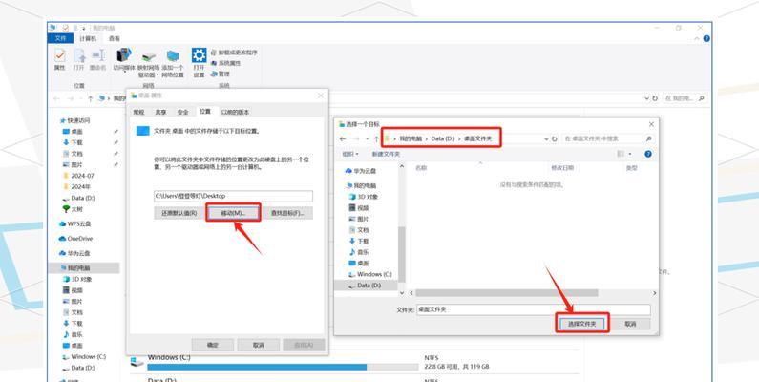Confirm with 确定 in properties dialog
The image size is (759, 382).
point(213,345)
